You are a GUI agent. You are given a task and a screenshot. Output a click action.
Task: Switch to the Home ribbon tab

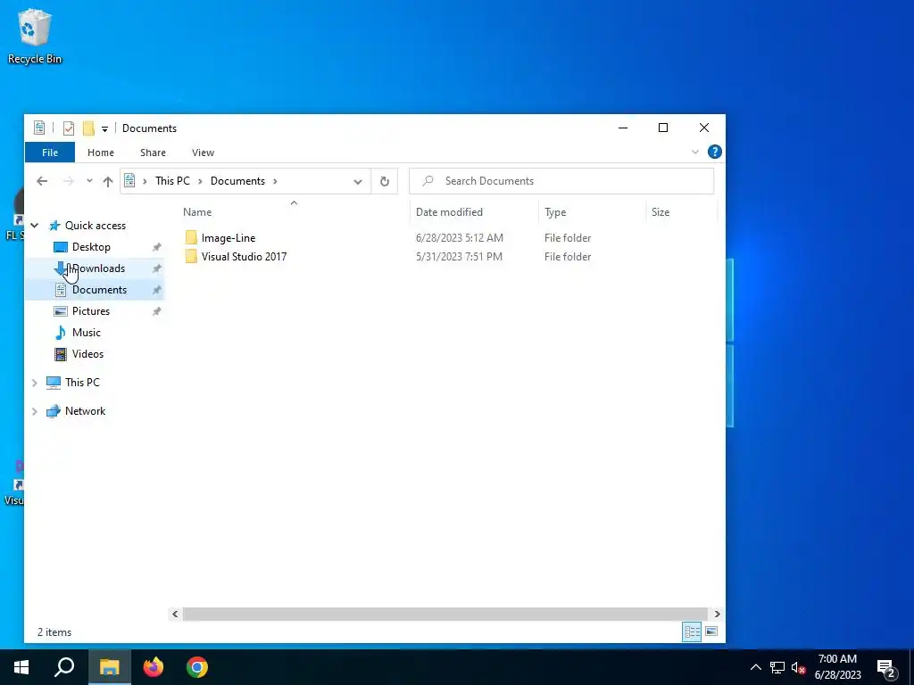tap(101, 153)
